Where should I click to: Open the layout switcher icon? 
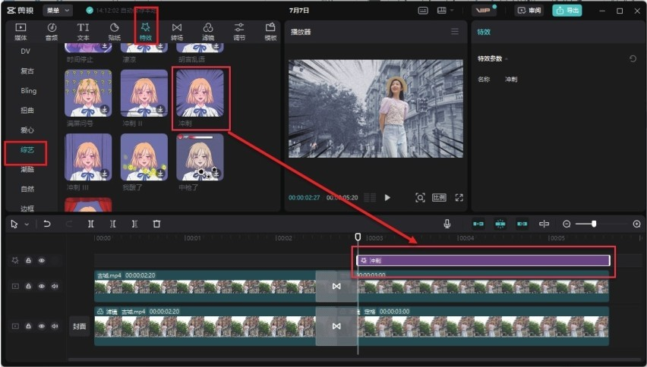[x=441, y=11]
